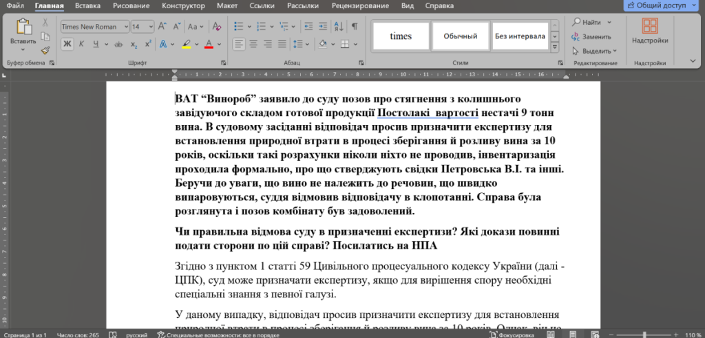This screenshot has width=705, height=338.
Task: Apply the red font color
Action: (x=209, y=44)
